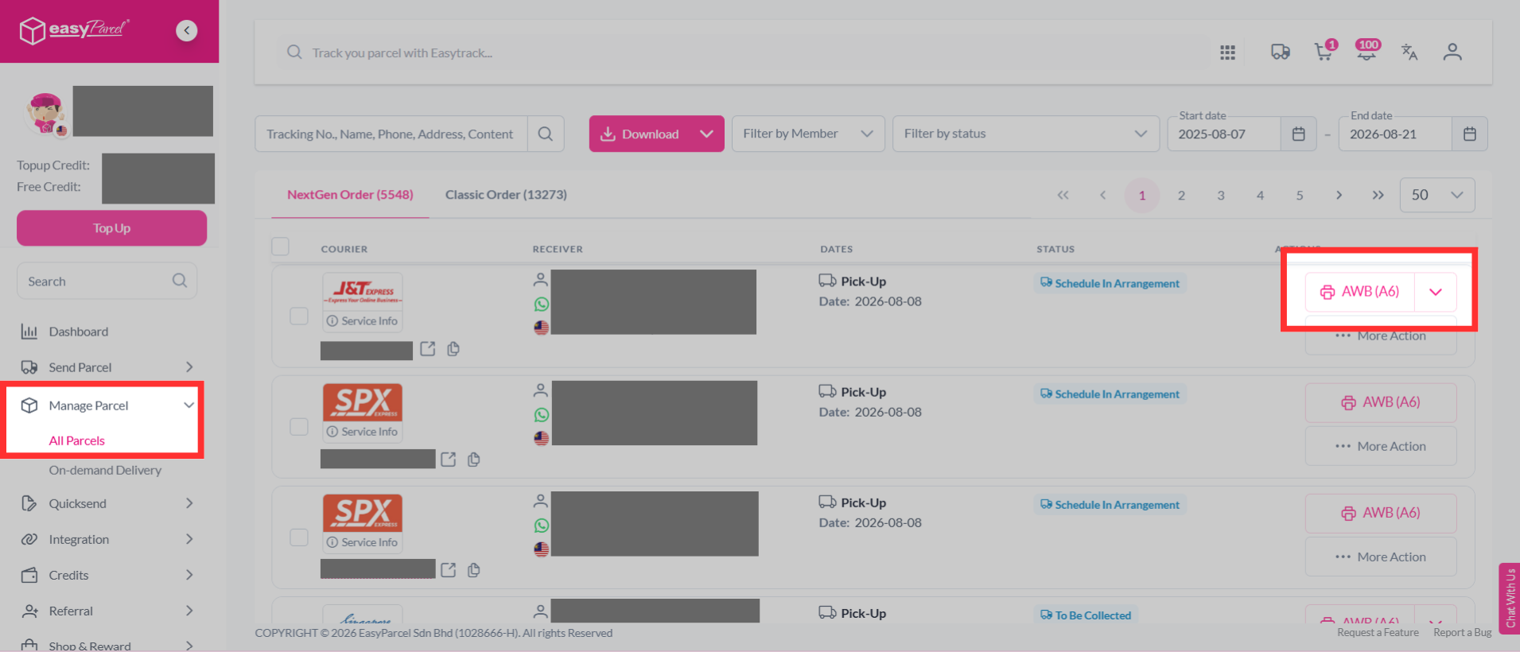Image resolution: width=1520 pixels, height=652 pixels.
Task: Open the shopping cart
Action: tap(1324, 52)
